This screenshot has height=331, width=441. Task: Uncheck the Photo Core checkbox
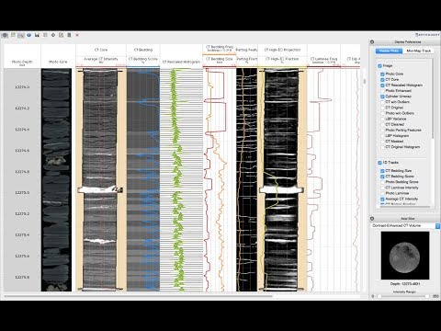pos(382,74)
